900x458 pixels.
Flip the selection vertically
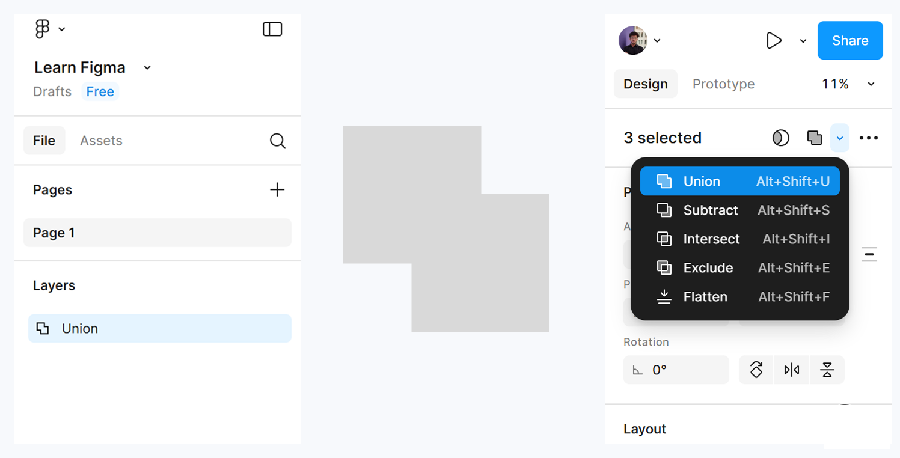(x=827, y=370)
